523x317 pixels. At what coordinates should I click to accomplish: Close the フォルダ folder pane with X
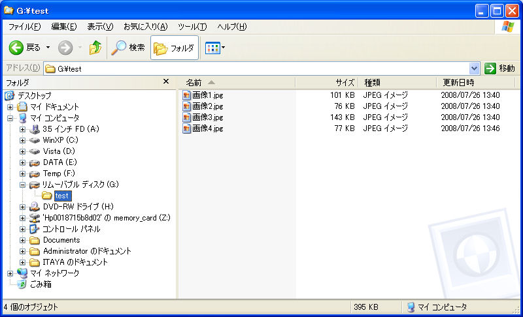tap(166, 82)
